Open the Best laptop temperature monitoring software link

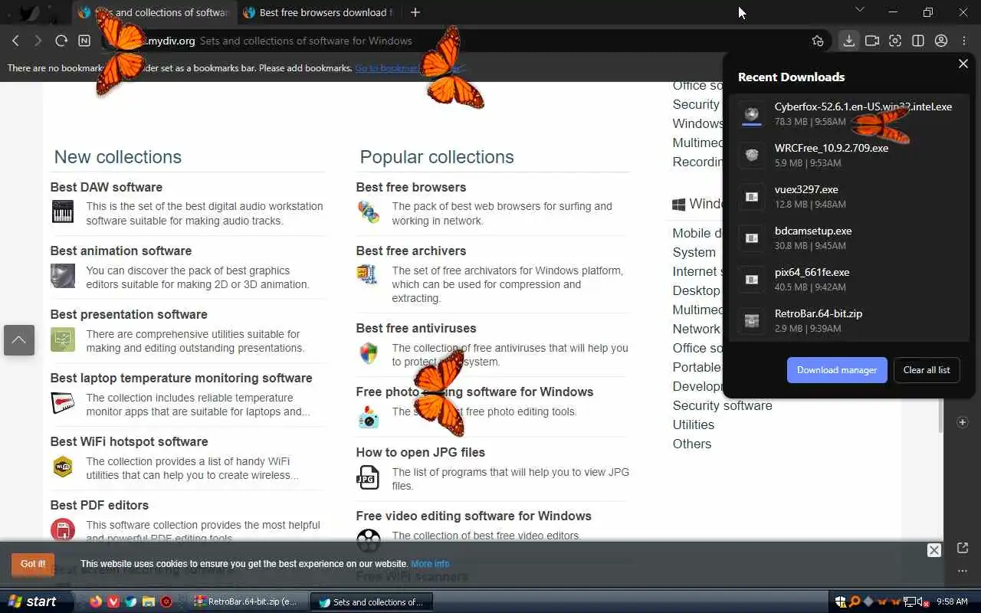tap(181, 378)
